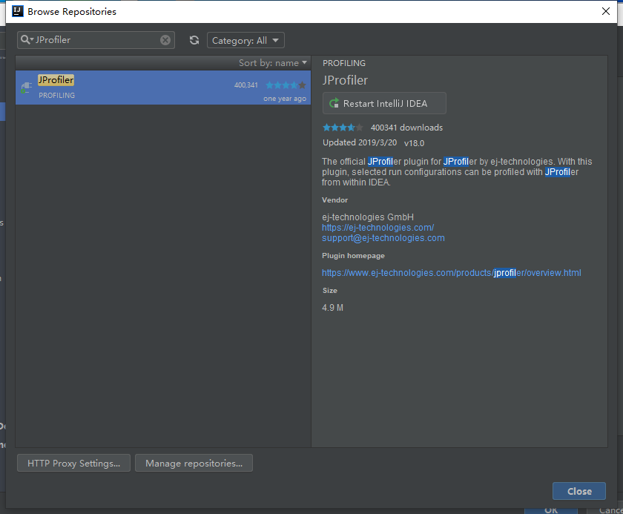This screenshot has width=623, height=514.
Task: Open HTTP Proxy Settings dialog
Action: 74,463
